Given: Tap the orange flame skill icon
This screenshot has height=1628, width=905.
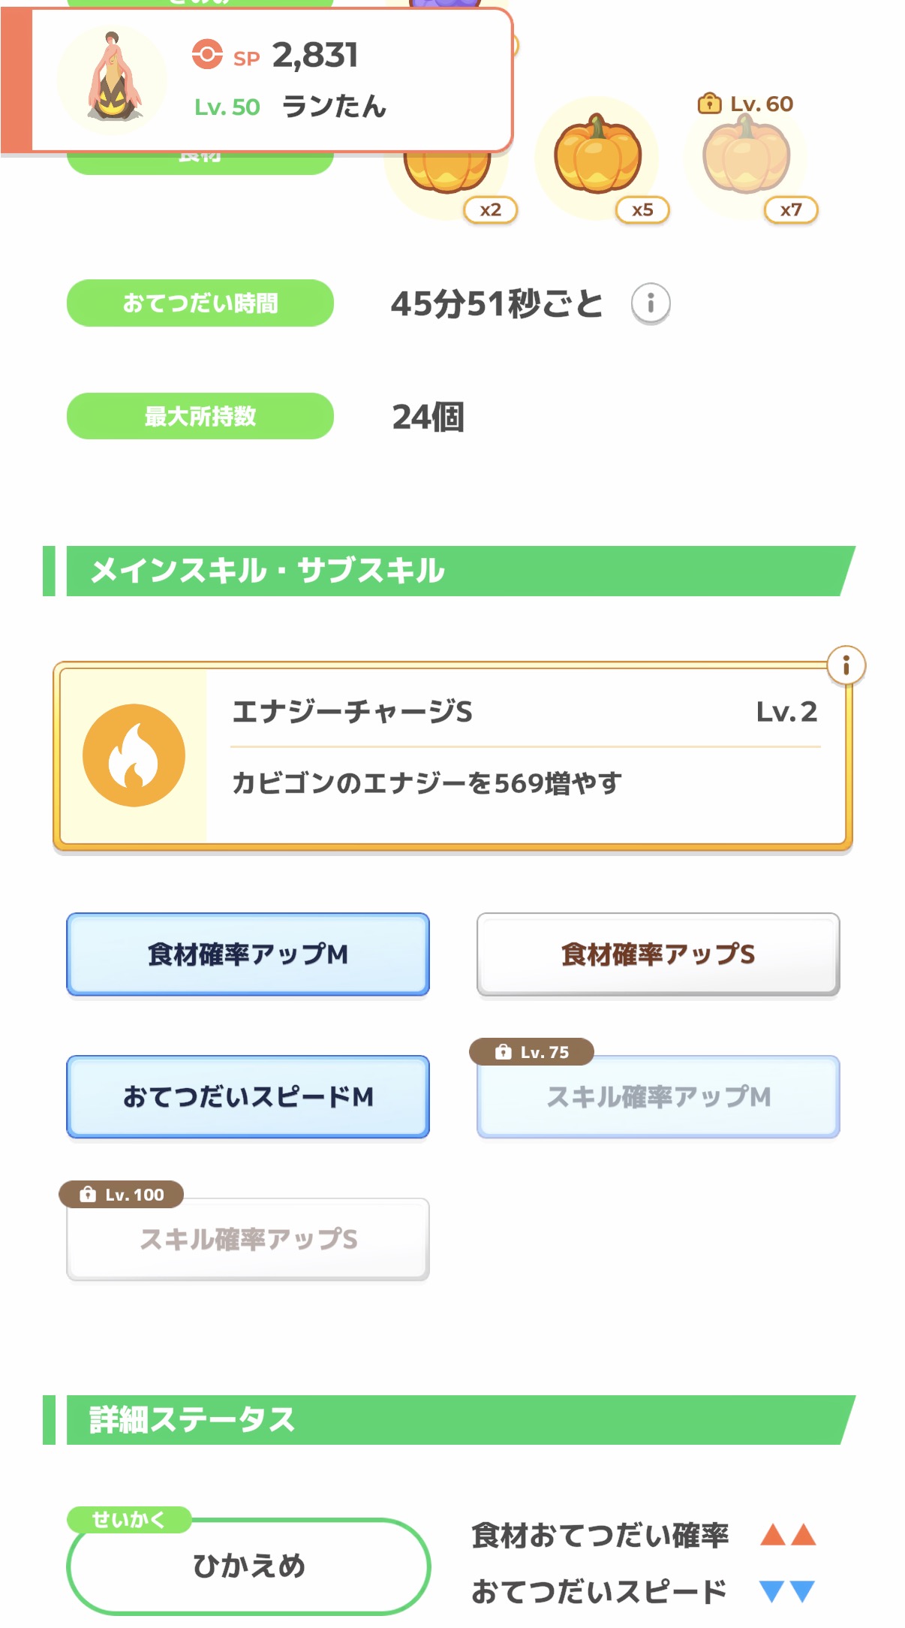Looking at the screenshot, I should (134, 755).
